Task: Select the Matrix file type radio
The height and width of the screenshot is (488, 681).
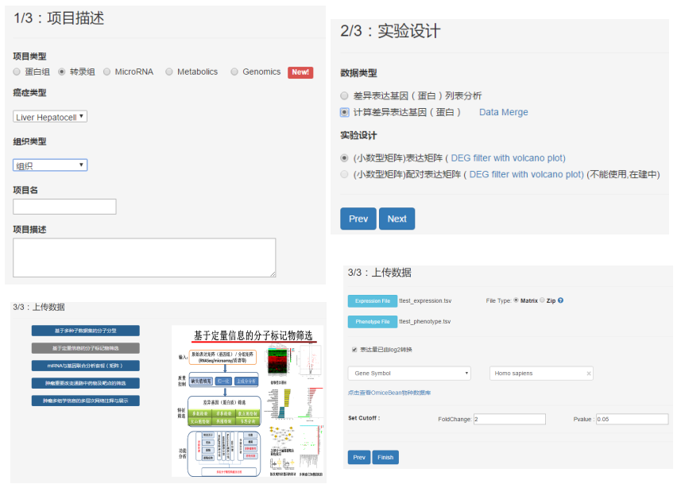Action: coord(516,300)
